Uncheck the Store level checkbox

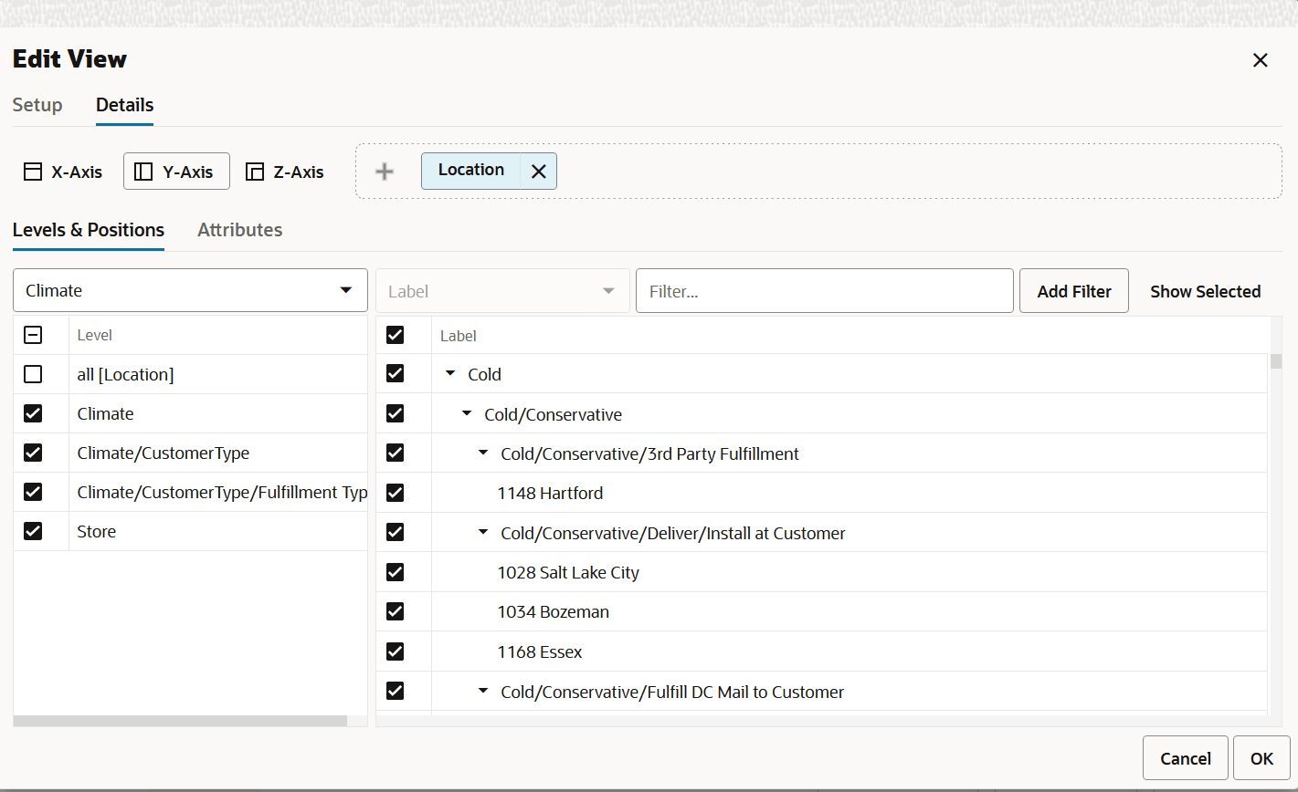33,531
